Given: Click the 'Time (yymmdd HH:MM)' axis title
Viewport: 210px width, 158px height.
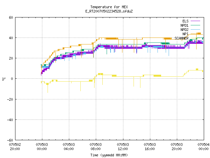Looking at the screenshot, I should 109,155.
